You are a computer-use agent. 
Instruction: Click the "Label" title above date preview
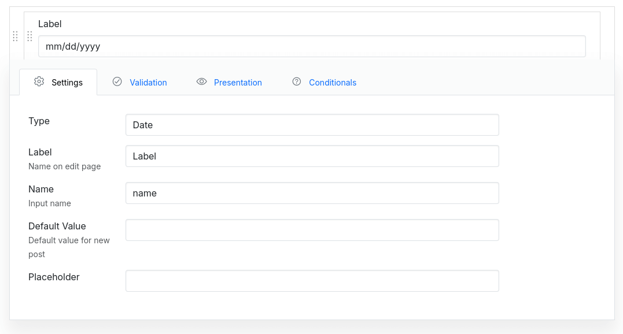tap(50, 24)
